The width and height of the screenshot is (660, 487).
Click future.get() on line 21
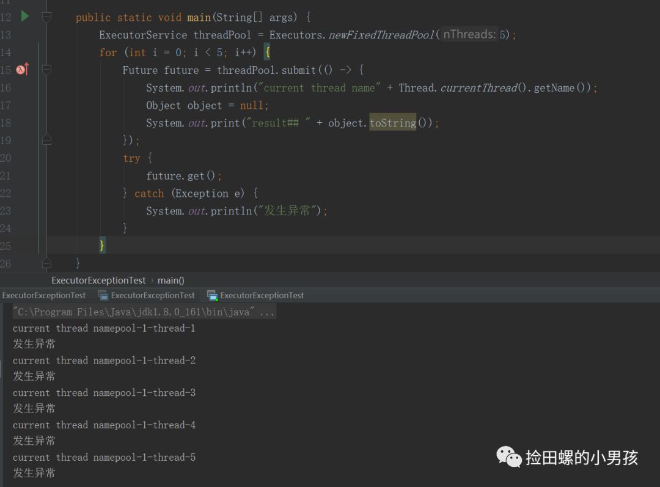(180, 175)
